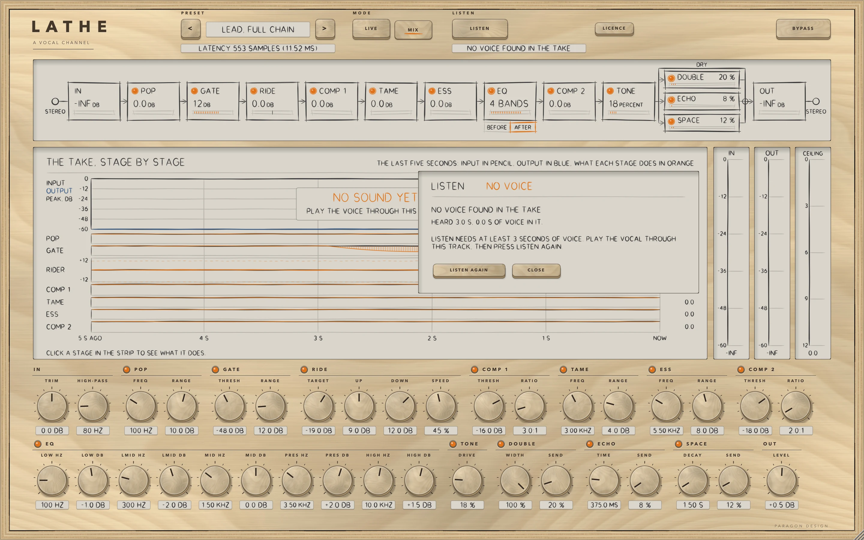Screen dimensions: 864x540
Task: Select the AFTER view under EQ
Action: click(x=523, y=127)
